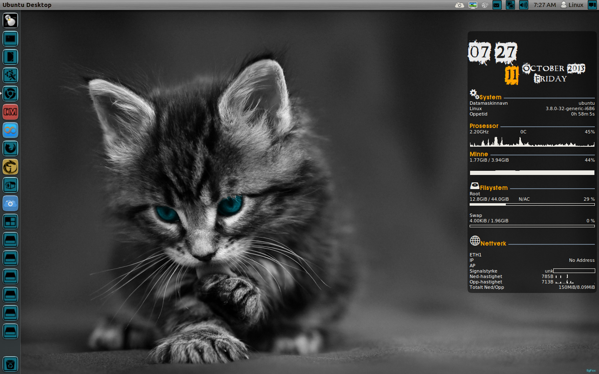Click the Nettverk section heading
This screenshot has width=599, height=374.
point(493,244)
